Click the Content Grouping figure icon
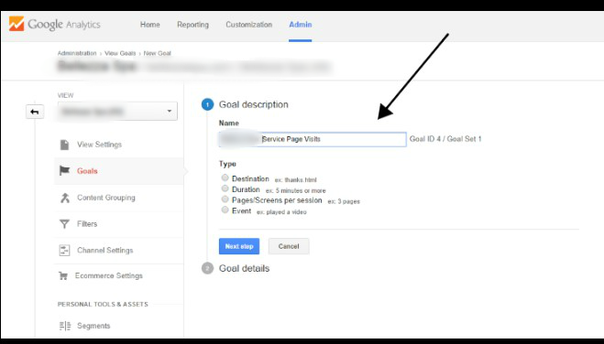 [65, 198]
